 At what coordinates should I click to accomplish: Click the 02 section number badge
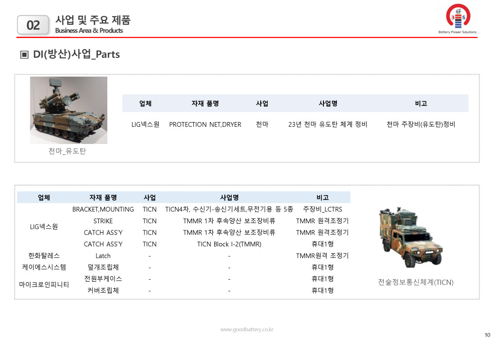click(x=33, y=25)
